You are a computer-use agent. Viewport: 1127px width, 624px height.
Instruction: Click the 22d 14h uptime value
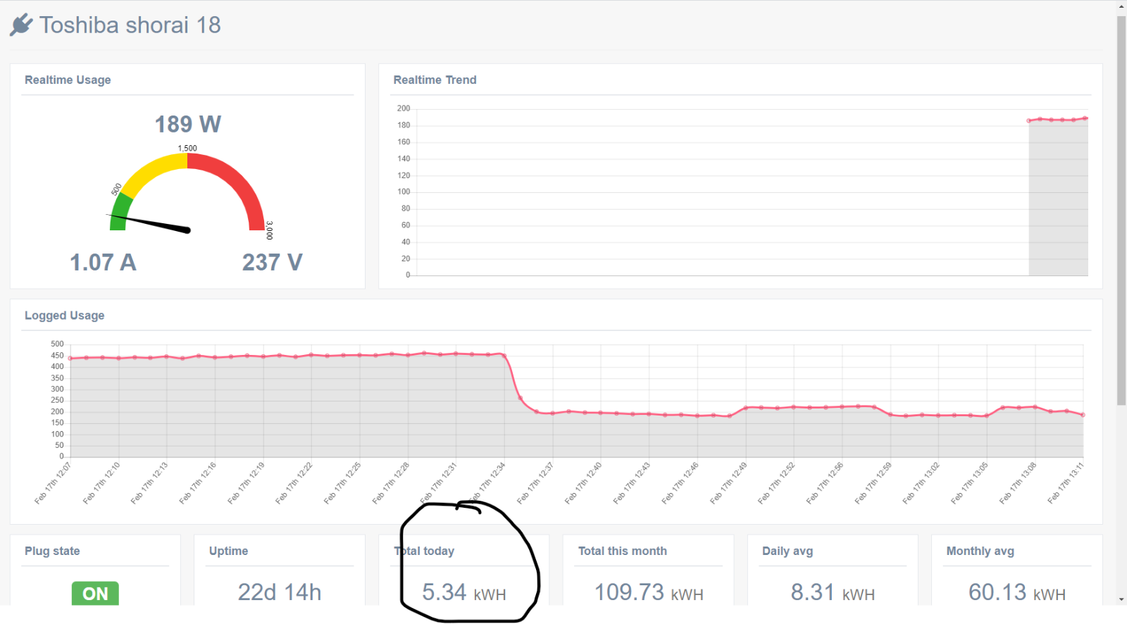[x=280, y=592]
